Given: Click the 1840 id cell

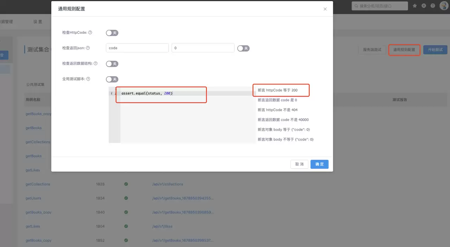Looking at the screenshot, I should coord(100,212).
